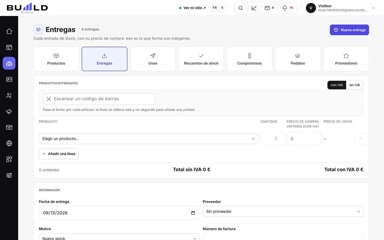Image resolution: width=384 pixels, height=240 pixels.
Task: Open the FR € language currency selector
Action: pos(218,8)
